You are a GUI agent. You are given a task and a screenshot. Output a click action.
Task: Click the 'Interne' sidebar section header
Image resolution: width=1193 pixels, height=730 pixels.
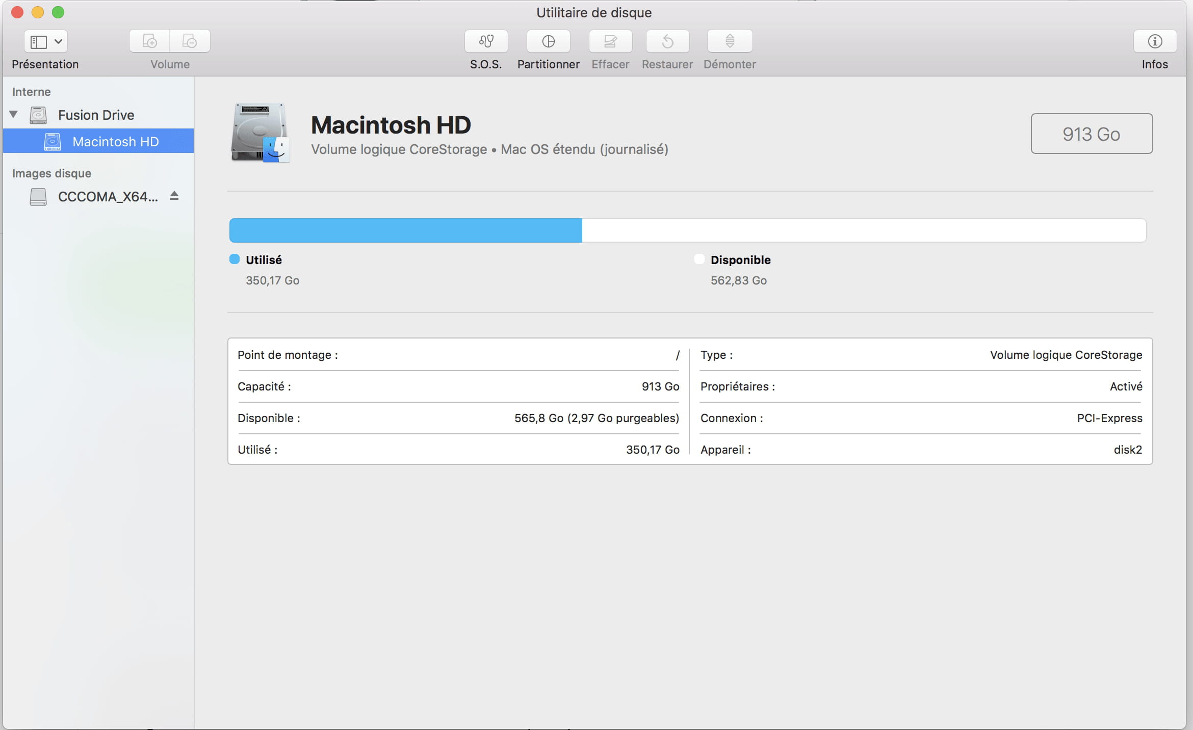click(x=32, y=92)
